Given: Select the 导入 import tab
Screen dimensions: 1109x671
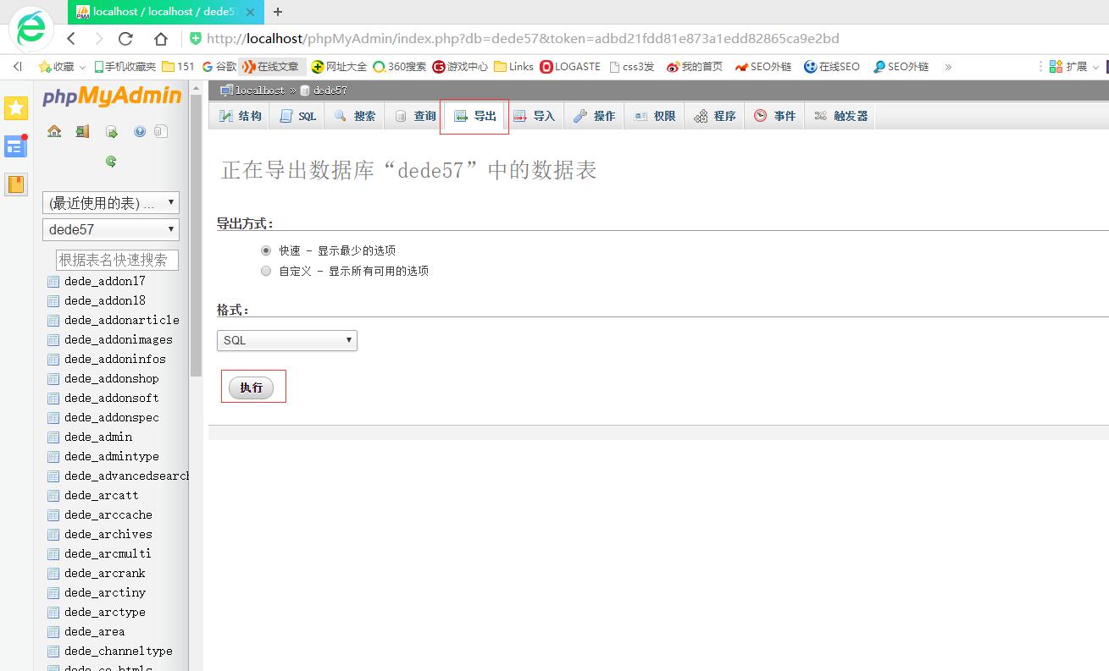Looking at the screenshot, I should [534, 116].
